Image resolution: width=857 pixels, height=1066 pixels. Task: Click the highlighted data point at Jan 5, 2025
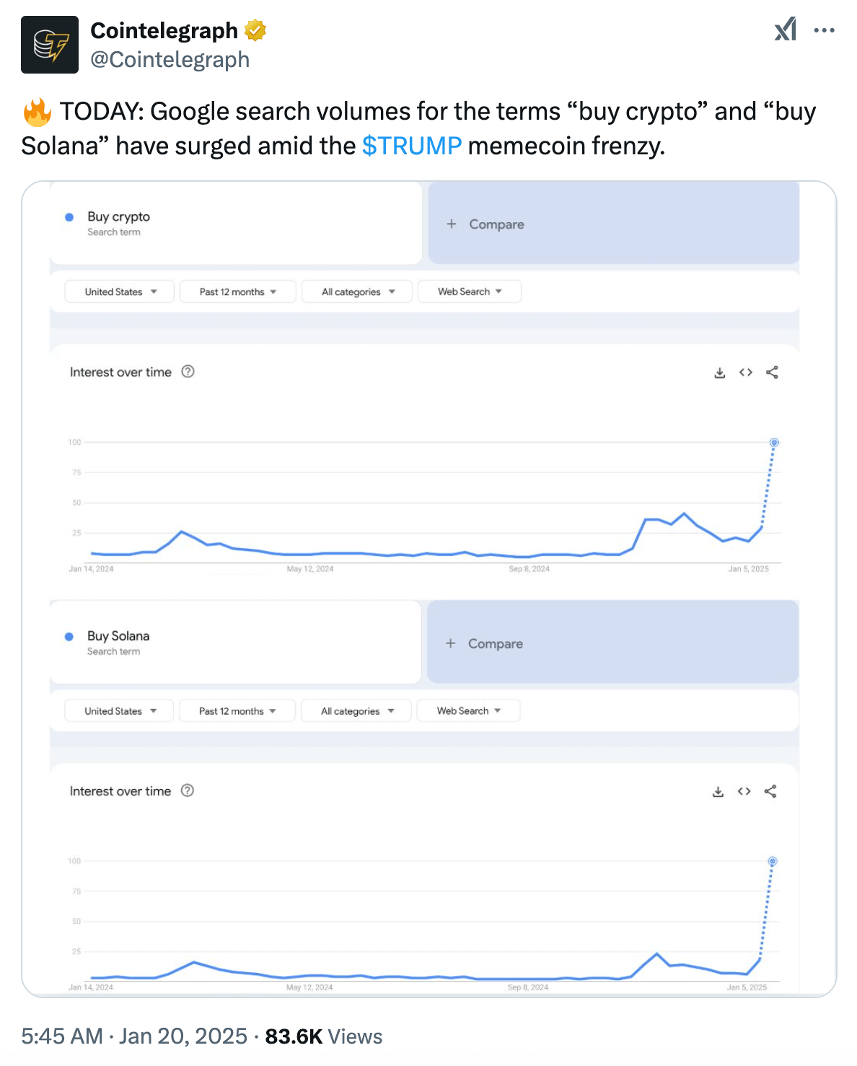(x=773, y=442)
